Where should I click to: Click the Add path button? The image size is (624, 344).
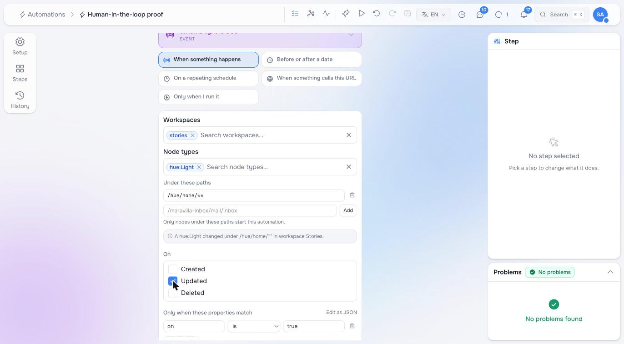click(348, 210)
